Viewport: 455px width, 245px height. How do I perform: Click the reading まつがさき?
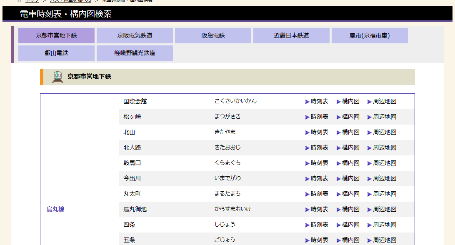click(227, 116)
